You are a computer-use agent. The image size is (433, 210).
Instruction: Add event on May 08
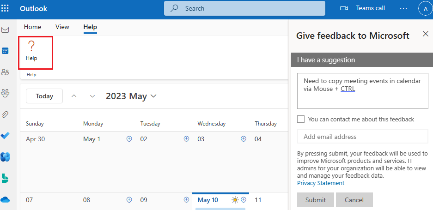[x=129, y=199]
